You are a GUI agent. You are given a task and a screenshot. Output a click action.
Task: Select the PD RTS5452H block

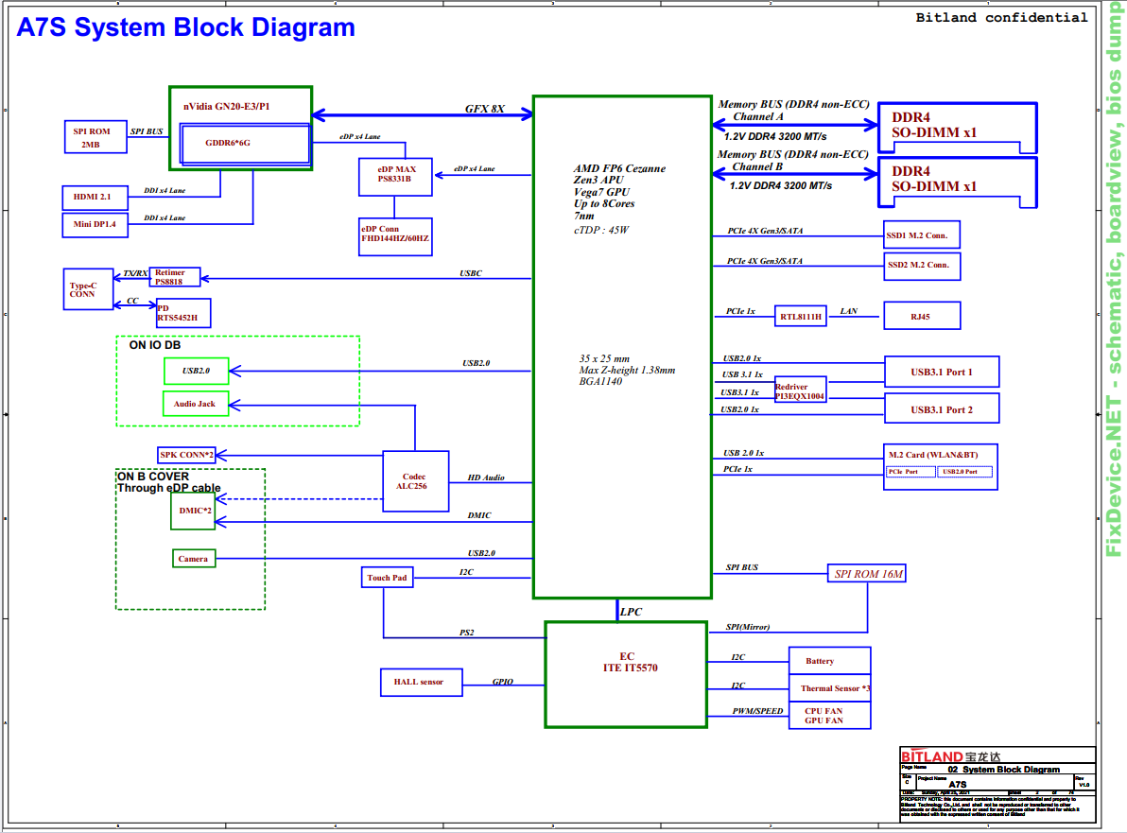183,313
